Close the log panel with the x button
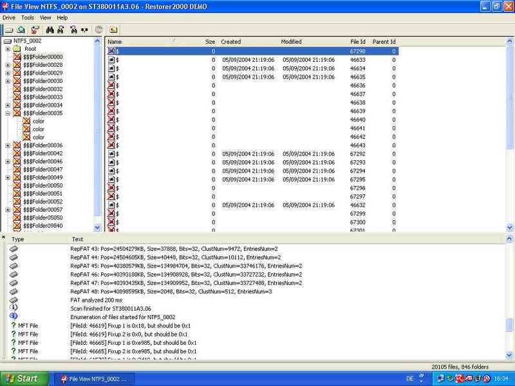This screenshot has width=515, height=386. [x=3, y=237]
